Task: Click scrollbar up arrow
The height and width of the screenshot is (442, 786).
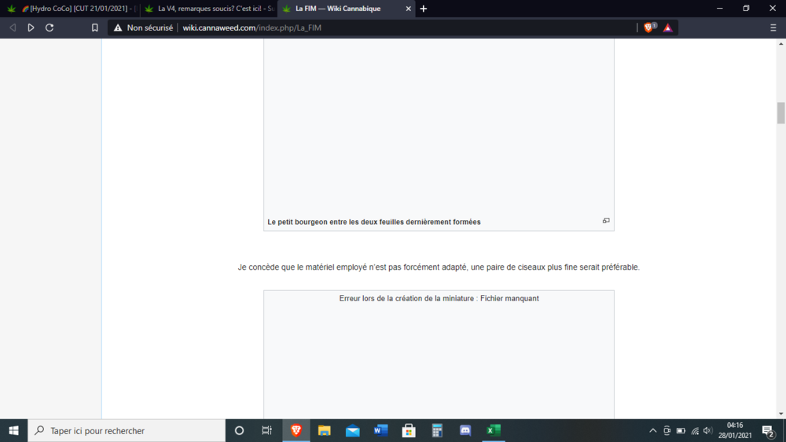Action: 780,43
